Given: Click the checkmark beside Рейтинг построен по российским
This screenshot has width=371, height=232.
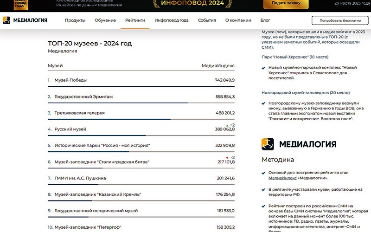Looking at the screenshot, I should (263, 206).
